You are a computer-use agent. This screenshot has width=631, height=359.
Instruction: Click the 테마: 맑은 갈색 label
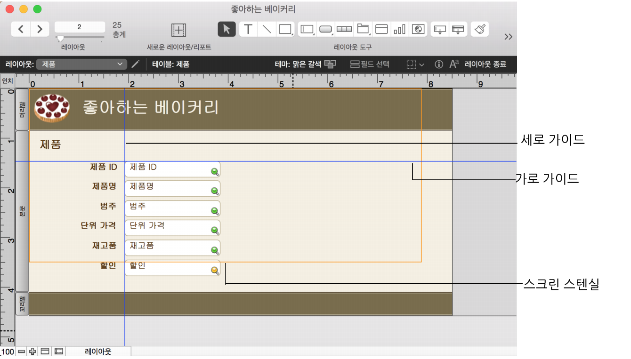point(298,64)
